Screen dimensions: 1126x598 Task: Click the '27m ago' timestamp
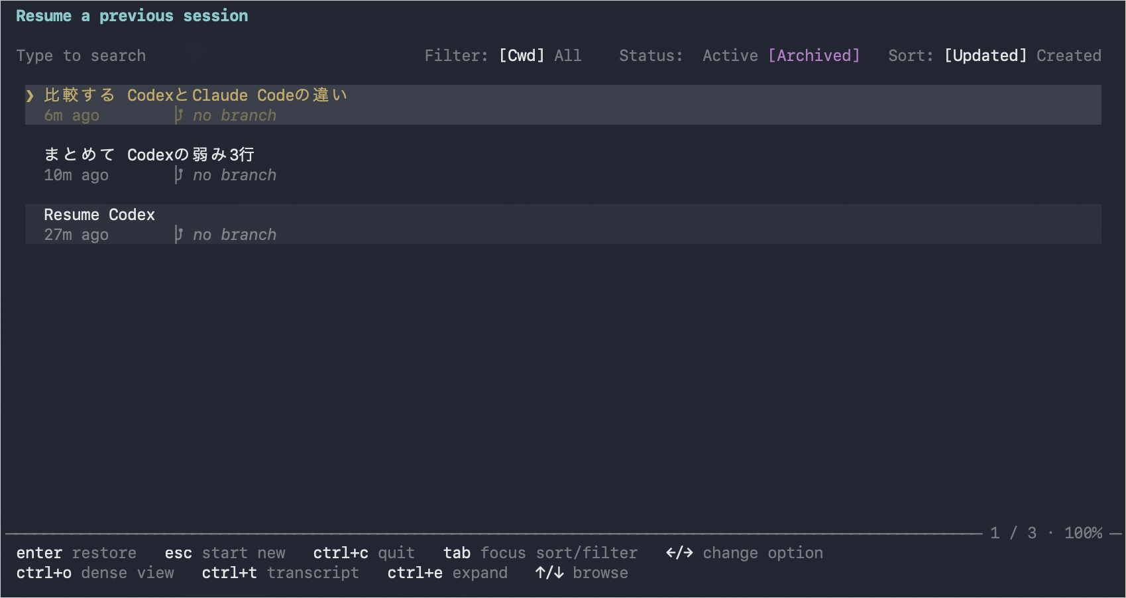pos(76,235)
